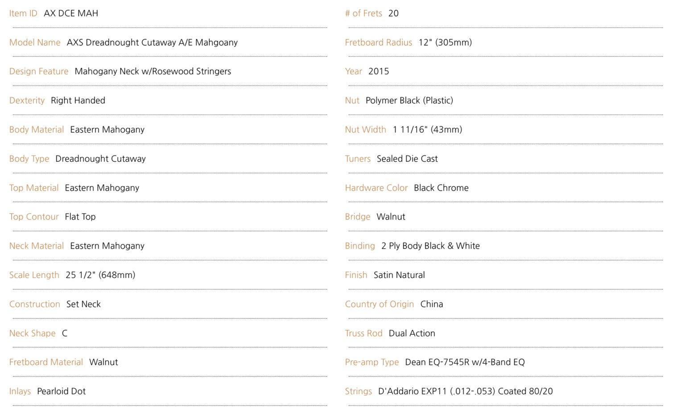This screenshot has height=416, width=685.
Task: Click the Body Material label
Action: click(x=37, y=130)
